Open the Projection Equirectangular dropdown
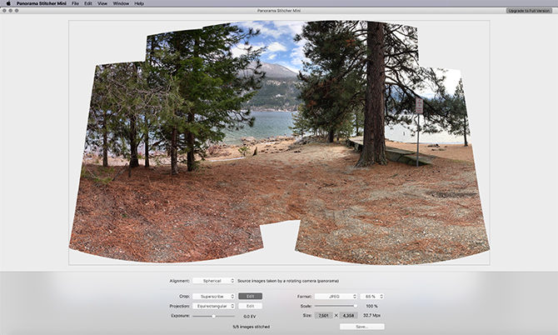 coord(213,306)
